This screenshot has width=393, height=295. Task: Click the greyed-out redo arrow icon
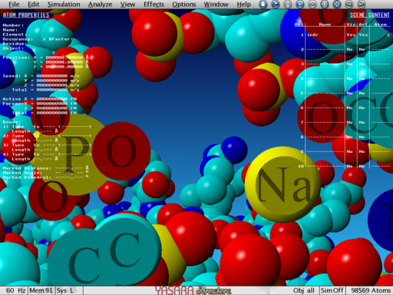pos(312,4)
